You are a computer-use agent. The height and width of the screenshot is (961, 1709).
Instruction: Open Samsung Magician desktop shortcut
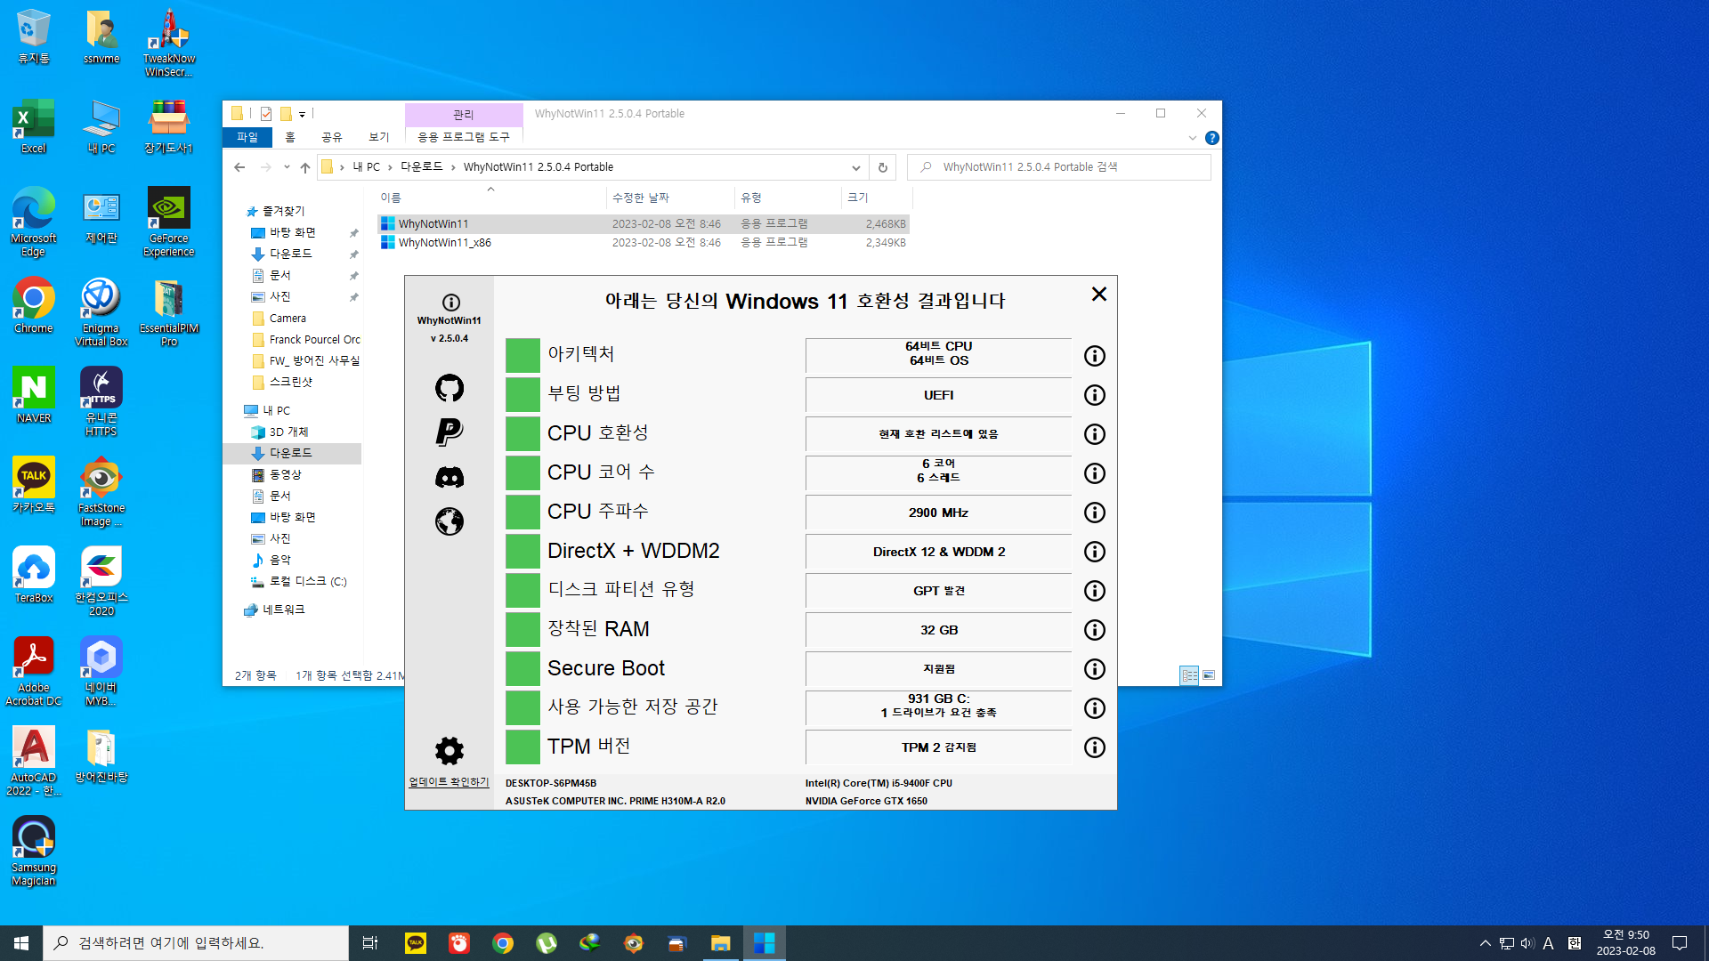(34, 852)
